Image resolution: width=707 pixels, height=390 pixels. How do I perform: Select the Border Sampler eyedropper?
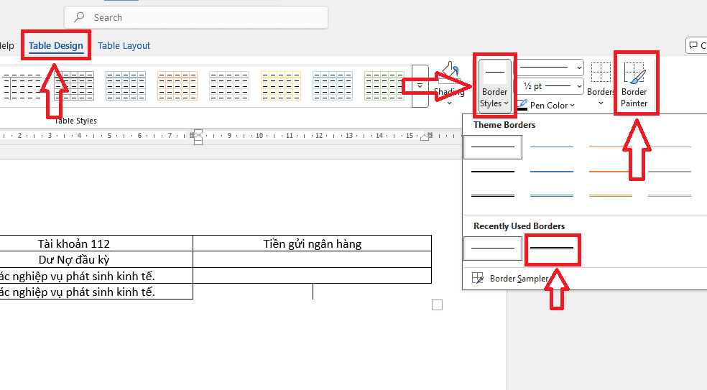(478, 278)
